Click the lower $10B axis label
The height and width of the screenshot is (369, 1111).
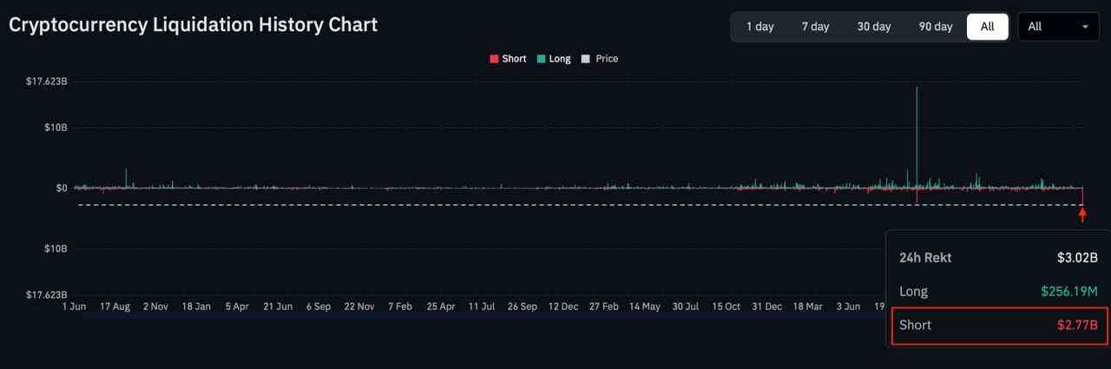point(56,249)
